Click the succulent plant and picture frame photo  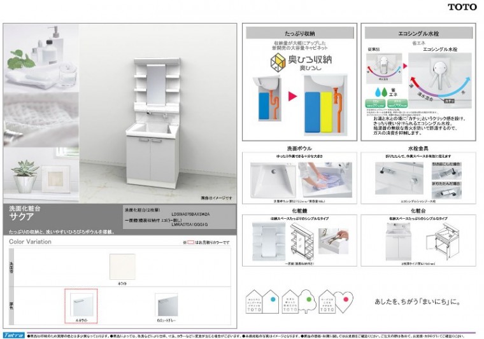pyautogui.click(x=41, y=175)
